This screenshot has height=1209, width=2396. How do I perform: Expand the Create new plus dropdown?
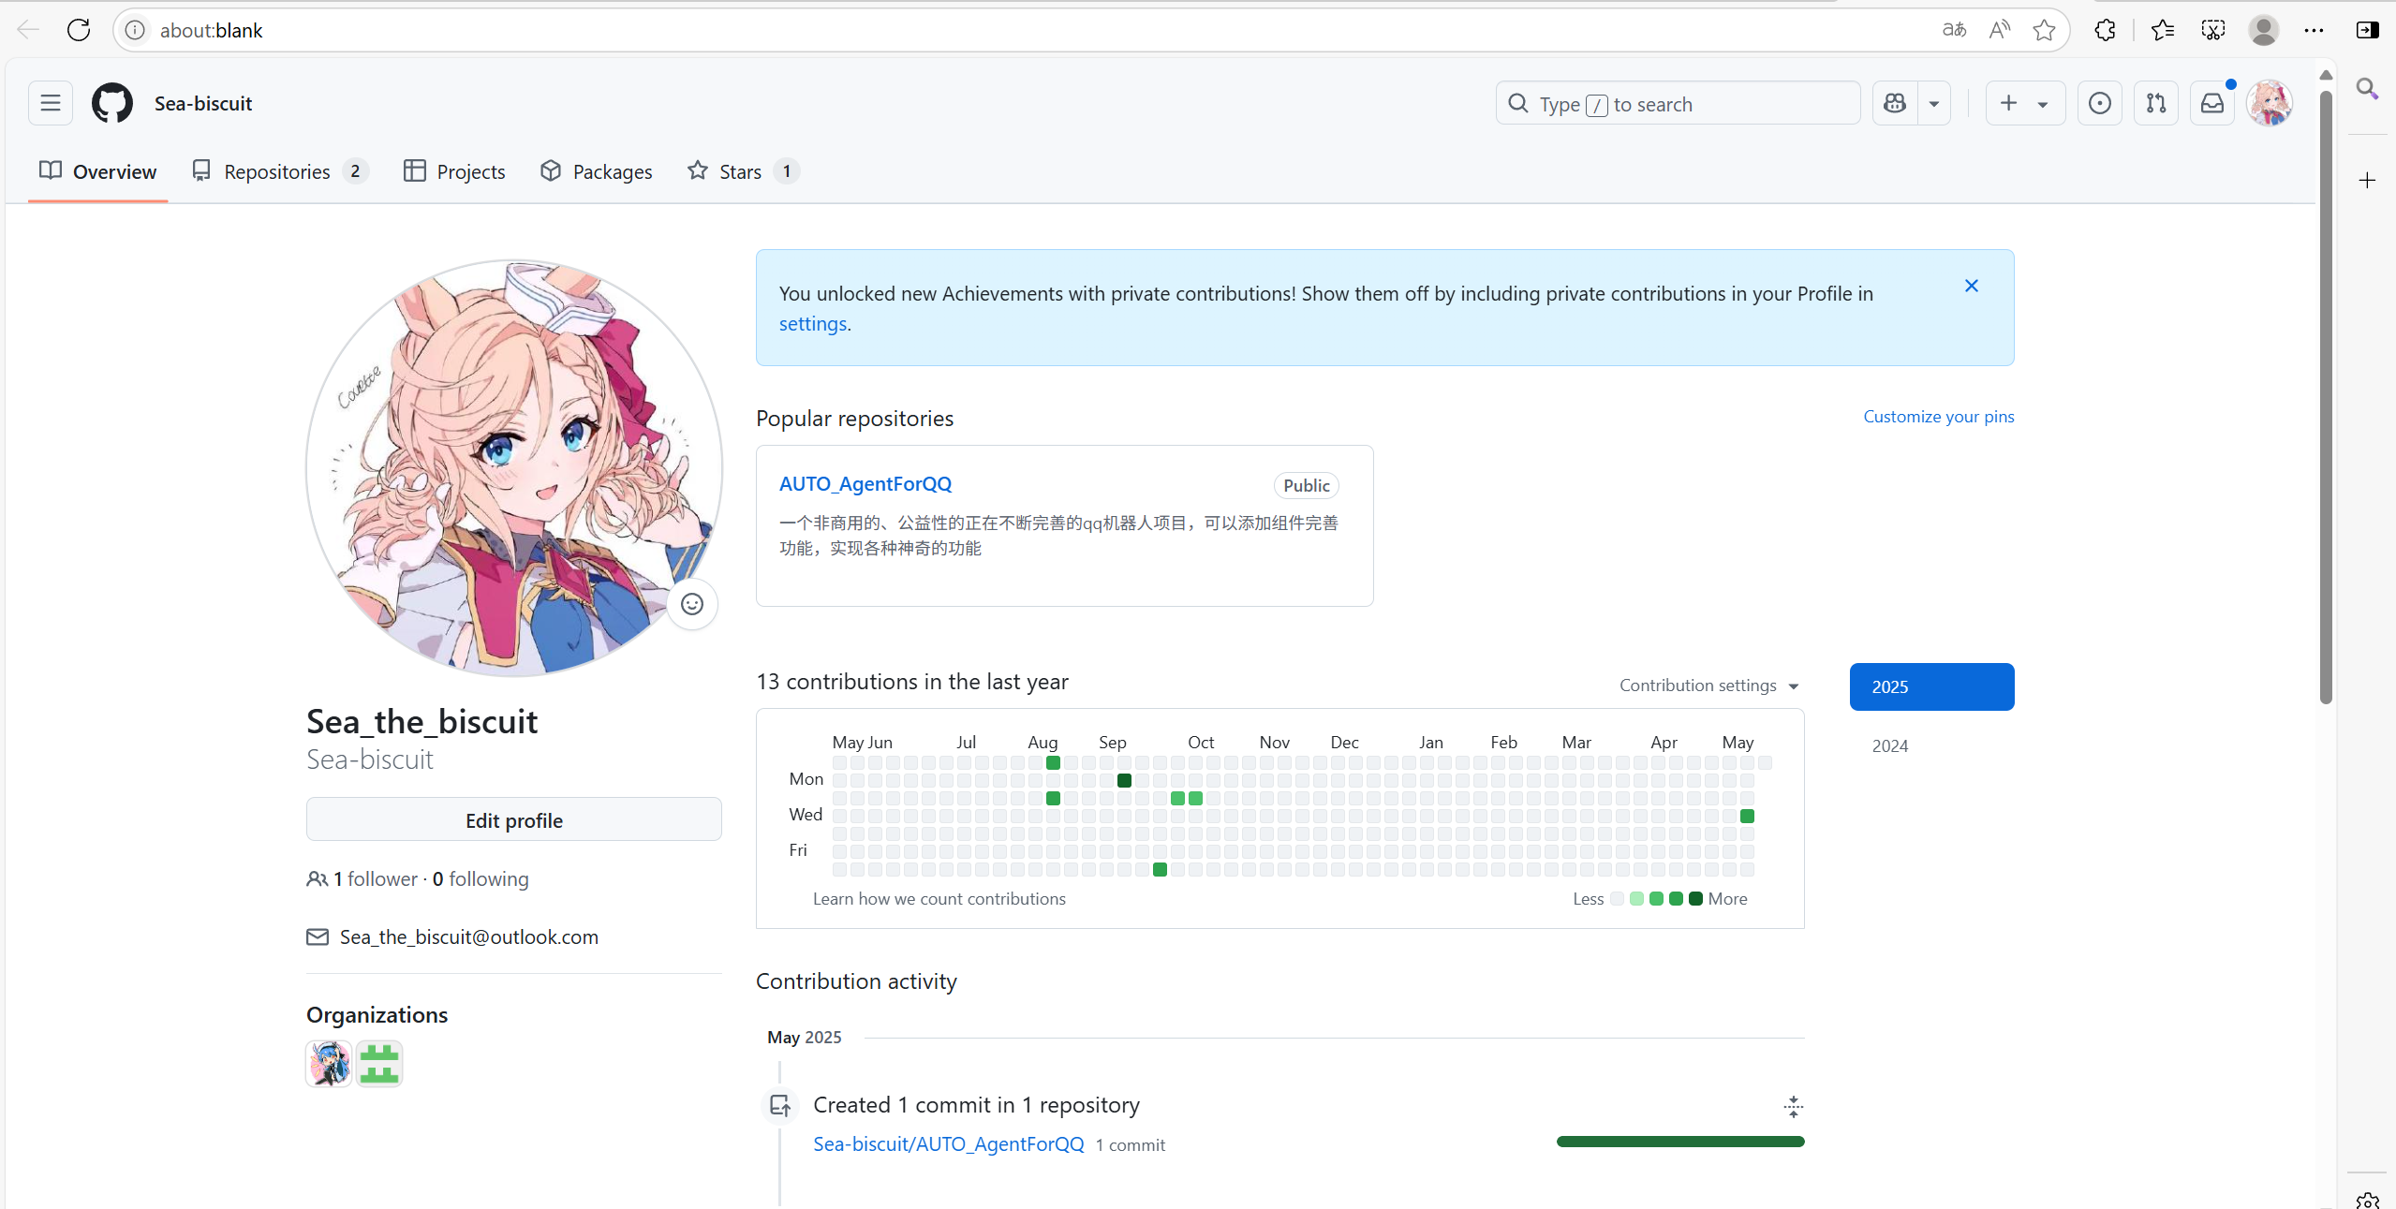point(2023,103)
